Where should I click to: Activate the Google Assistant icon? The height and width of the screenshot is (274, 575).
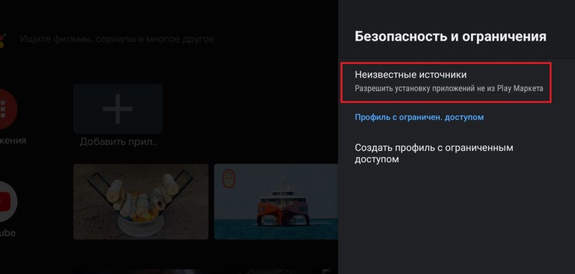3,40
